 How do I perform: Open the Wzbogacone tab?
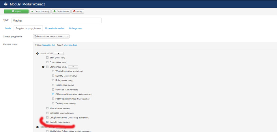click(75, 28)
